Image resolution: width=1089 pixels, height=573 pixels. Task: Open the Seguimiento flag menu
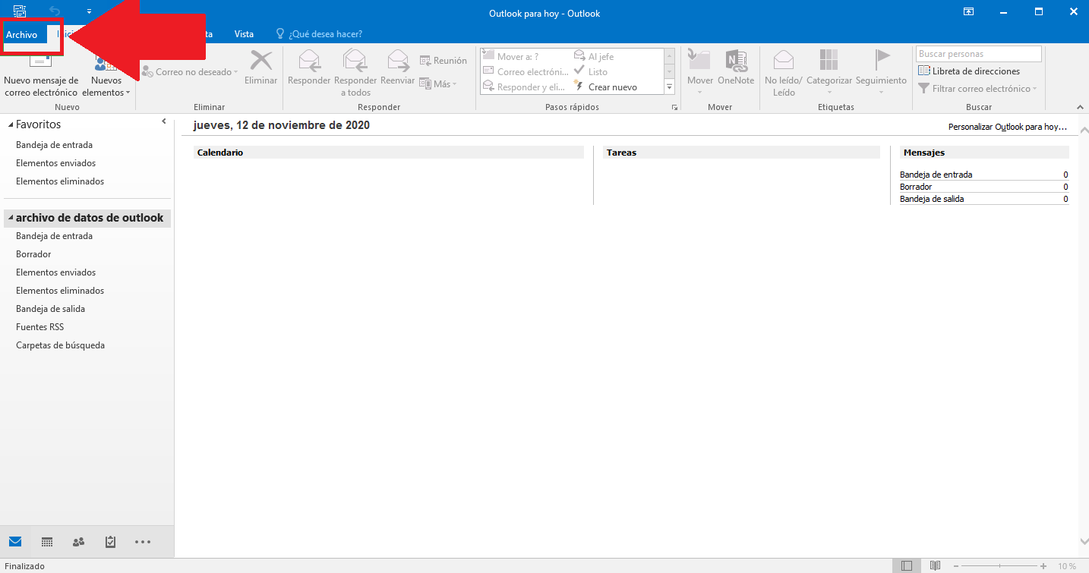pos(882,59)
